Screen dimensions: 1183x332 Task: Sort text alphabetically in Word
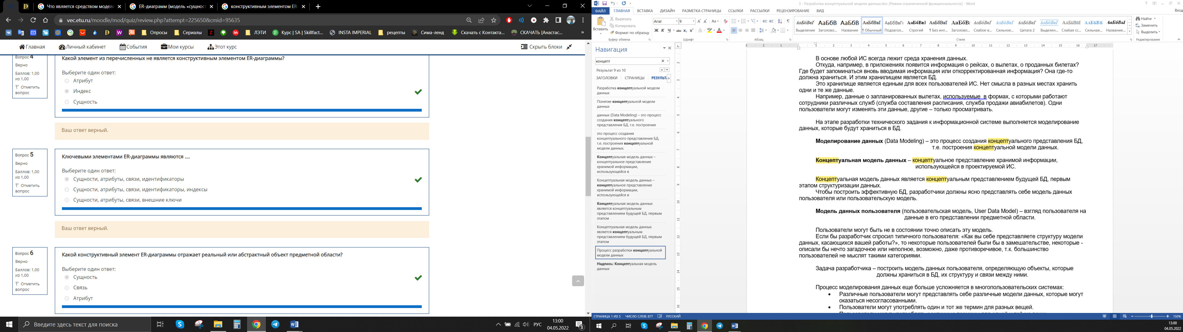coord(780,21)
